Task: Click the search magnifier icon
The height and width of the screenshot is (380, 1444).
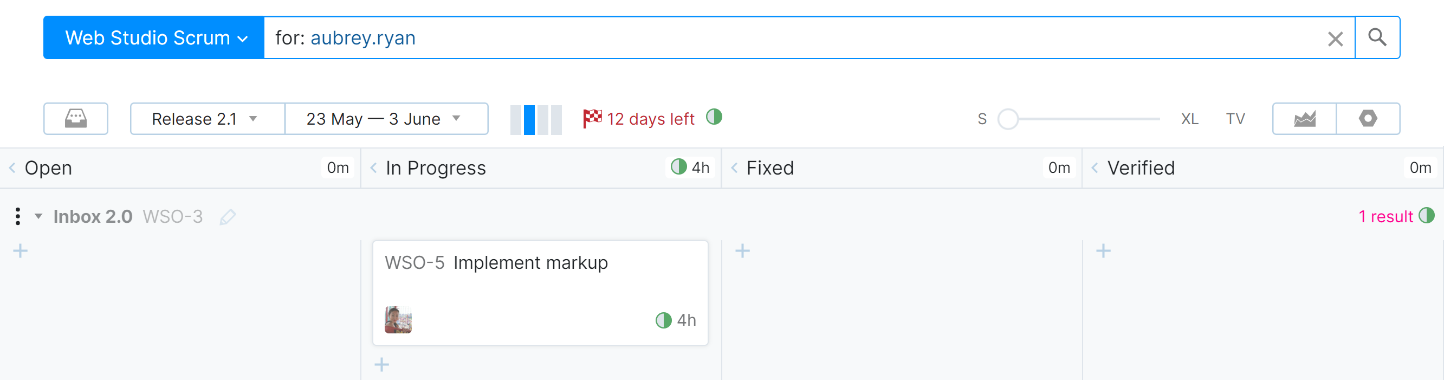Action: (x=1377, y=37)
